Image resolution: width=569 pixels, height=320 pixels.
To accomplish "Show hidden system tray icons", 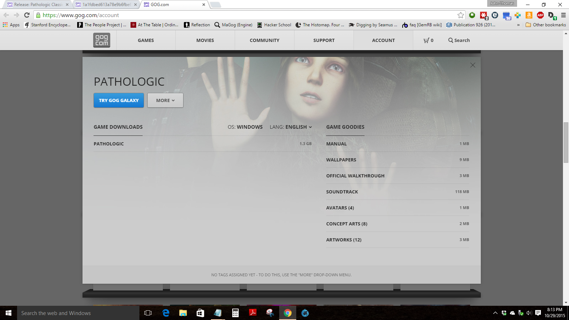I will 495,313.
